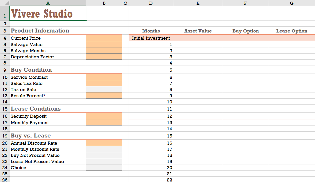The image size is (315, 182).
Task: Click the Buy Option column heading
Action: [x=245, y=31]
